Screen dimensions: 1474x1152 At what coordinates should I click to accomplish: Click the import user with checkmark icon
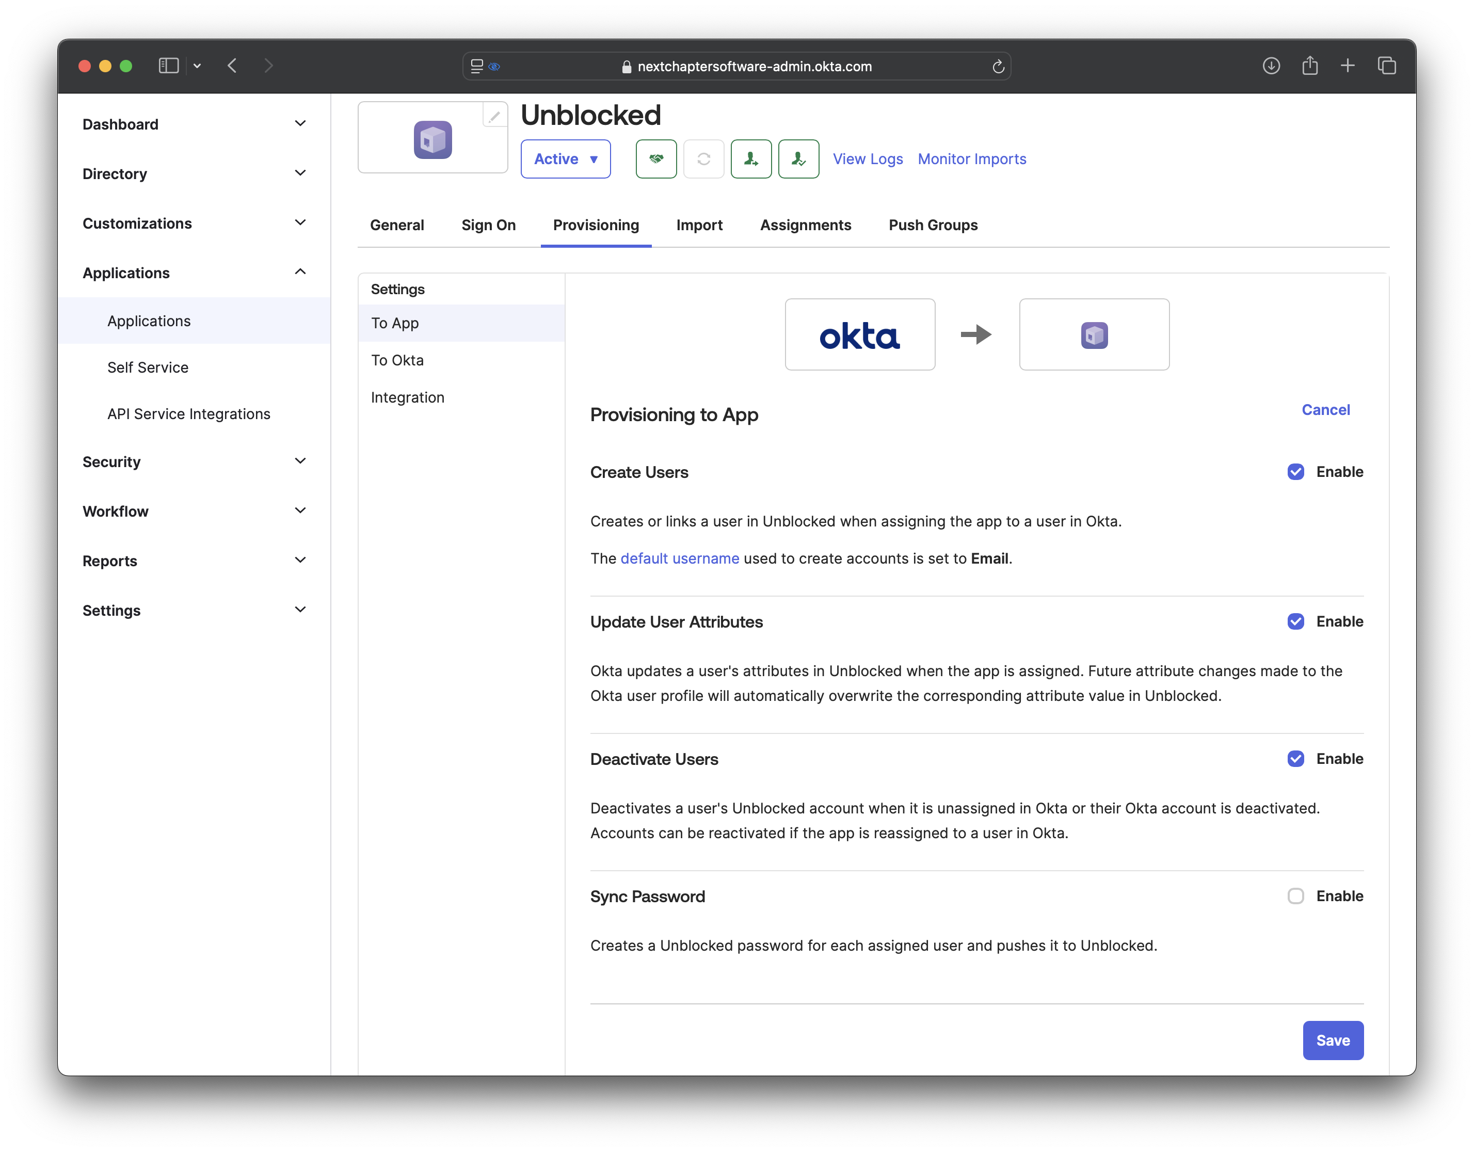[798, 159]
